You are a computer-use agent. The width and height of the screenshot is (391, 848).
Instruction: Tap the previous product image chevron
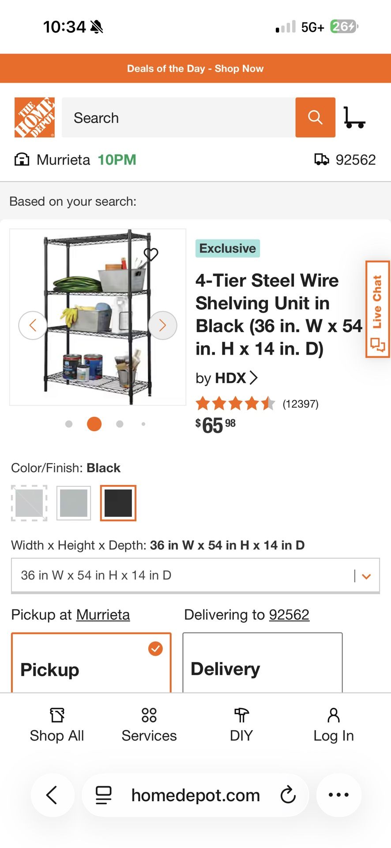(x=33, y=325)
